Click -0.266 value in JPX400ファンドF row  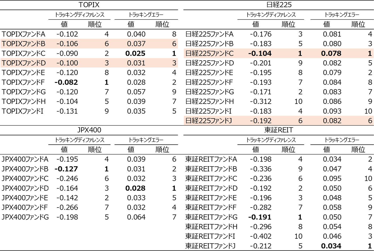pos(67,207)
